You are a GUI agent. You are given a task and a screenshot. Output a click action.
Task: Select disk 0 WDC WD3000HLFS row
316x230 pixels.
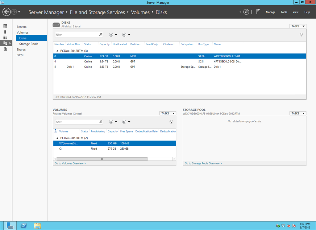click(x=180, y=56)
